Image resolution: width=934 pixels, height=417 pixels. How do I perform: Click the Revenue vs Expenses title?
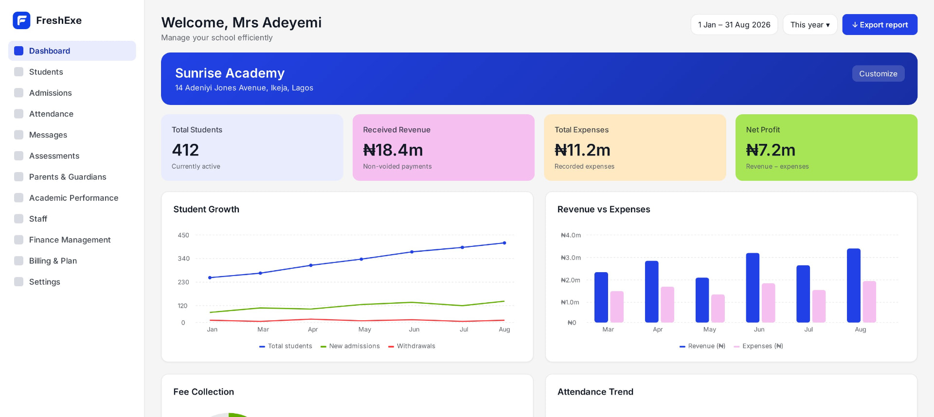tap(604, 209)
